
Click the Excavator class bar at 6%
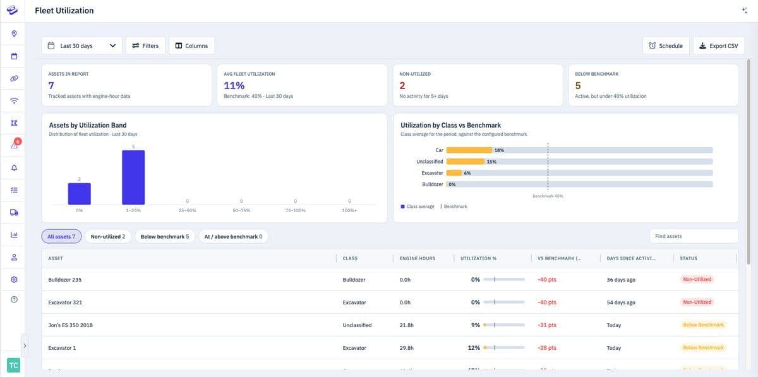pos(454,173)
